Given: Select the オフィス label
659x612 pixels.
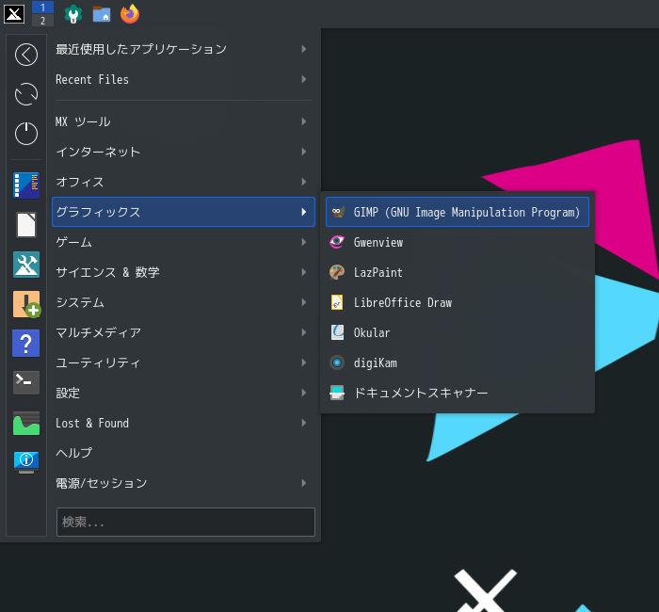Looking at the screenshot, I should (x=80, y=182).
